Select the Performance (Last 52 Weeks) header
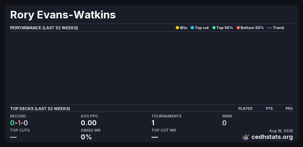303x147 pixels. click(x=44, y=28)
